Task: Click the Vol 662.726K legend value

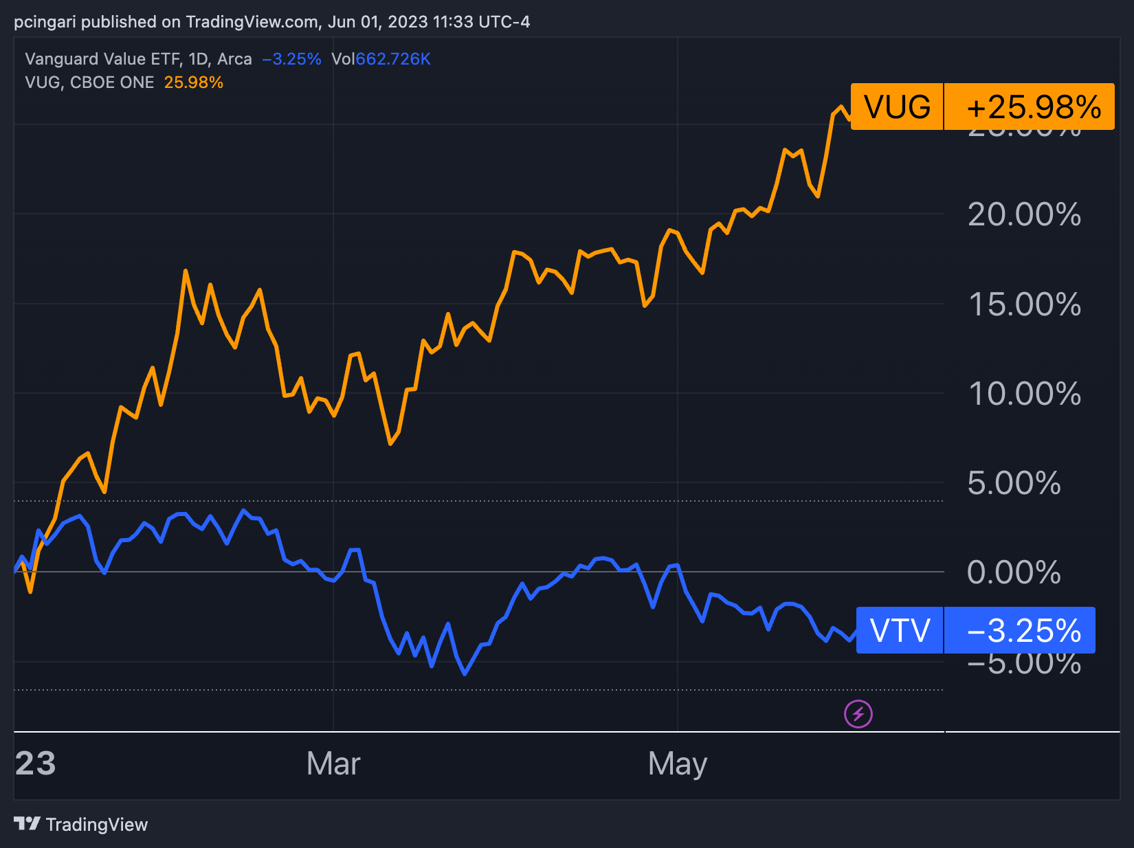Action: click(381, 59)
